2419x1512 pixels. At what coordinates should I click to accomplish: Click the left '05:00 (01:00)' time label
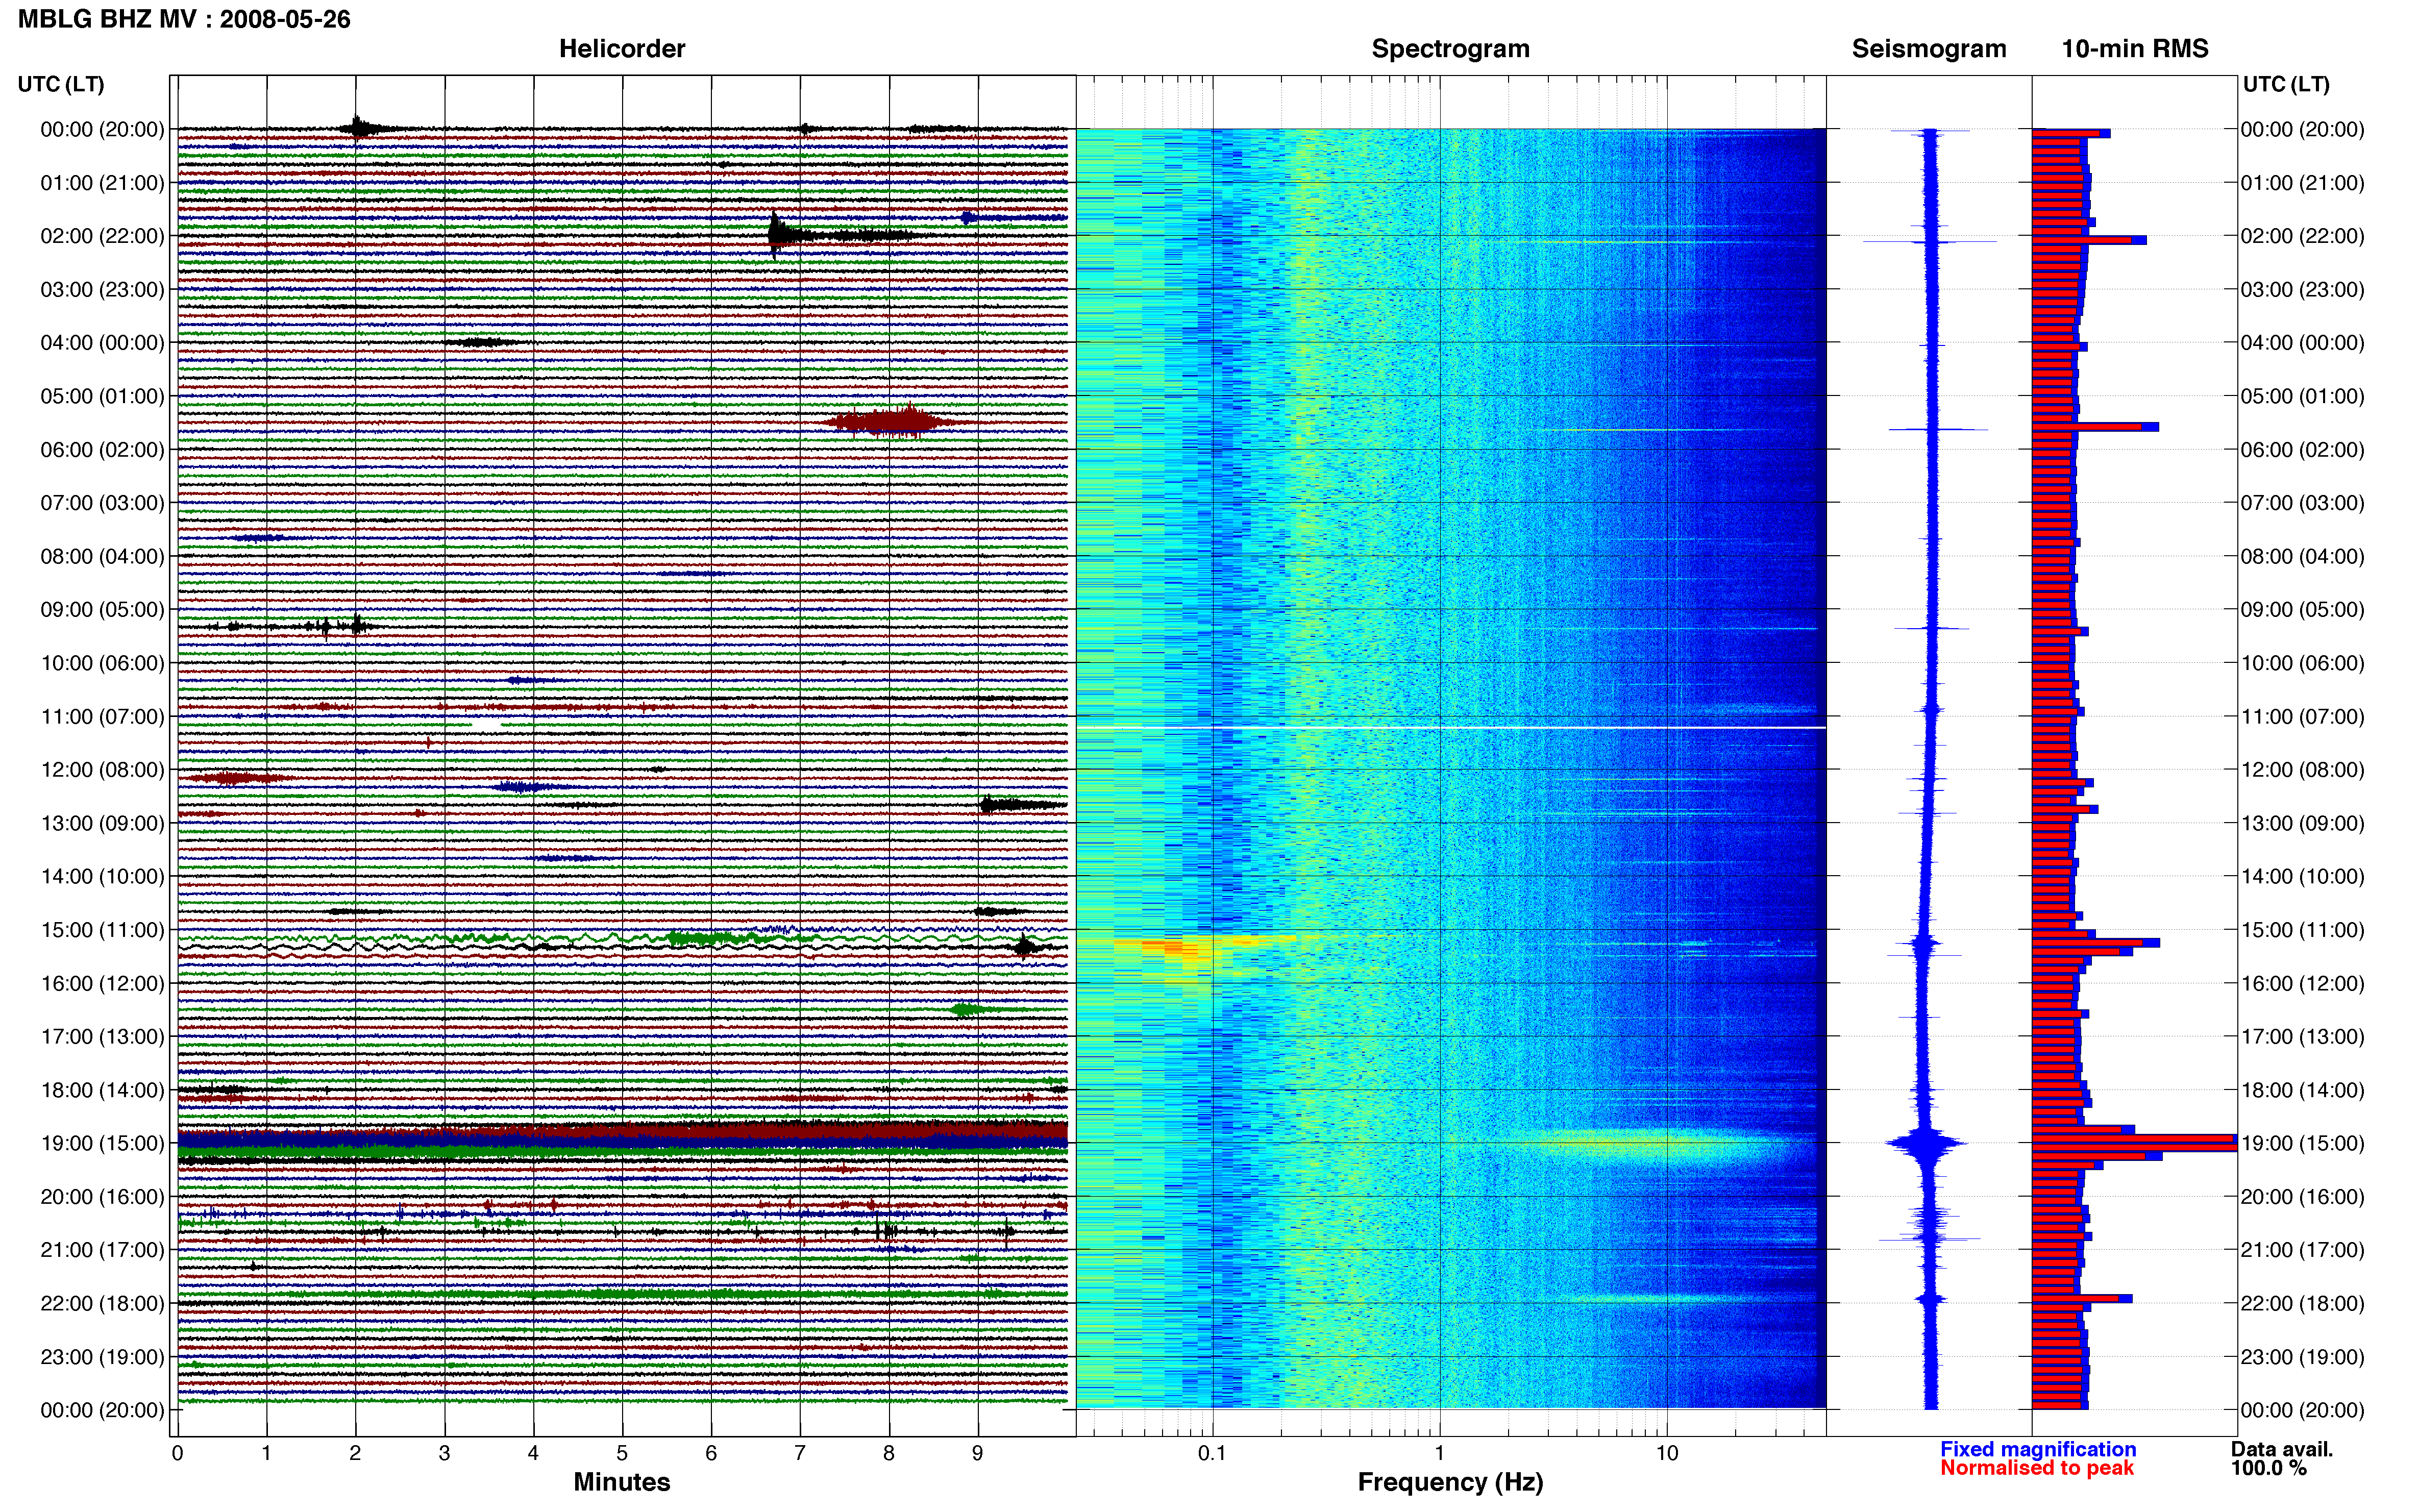(102, 396)
